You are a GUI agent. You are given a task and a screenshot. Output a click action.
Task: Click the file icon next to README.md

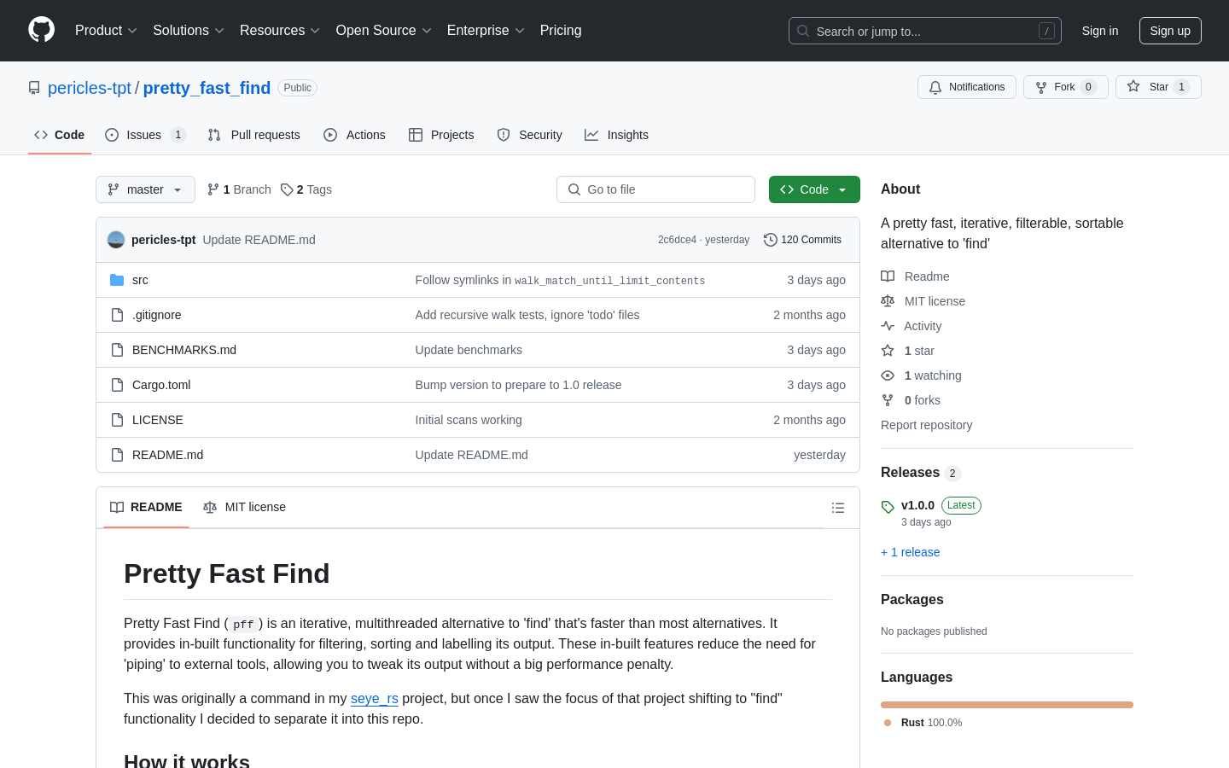(117, 455)
